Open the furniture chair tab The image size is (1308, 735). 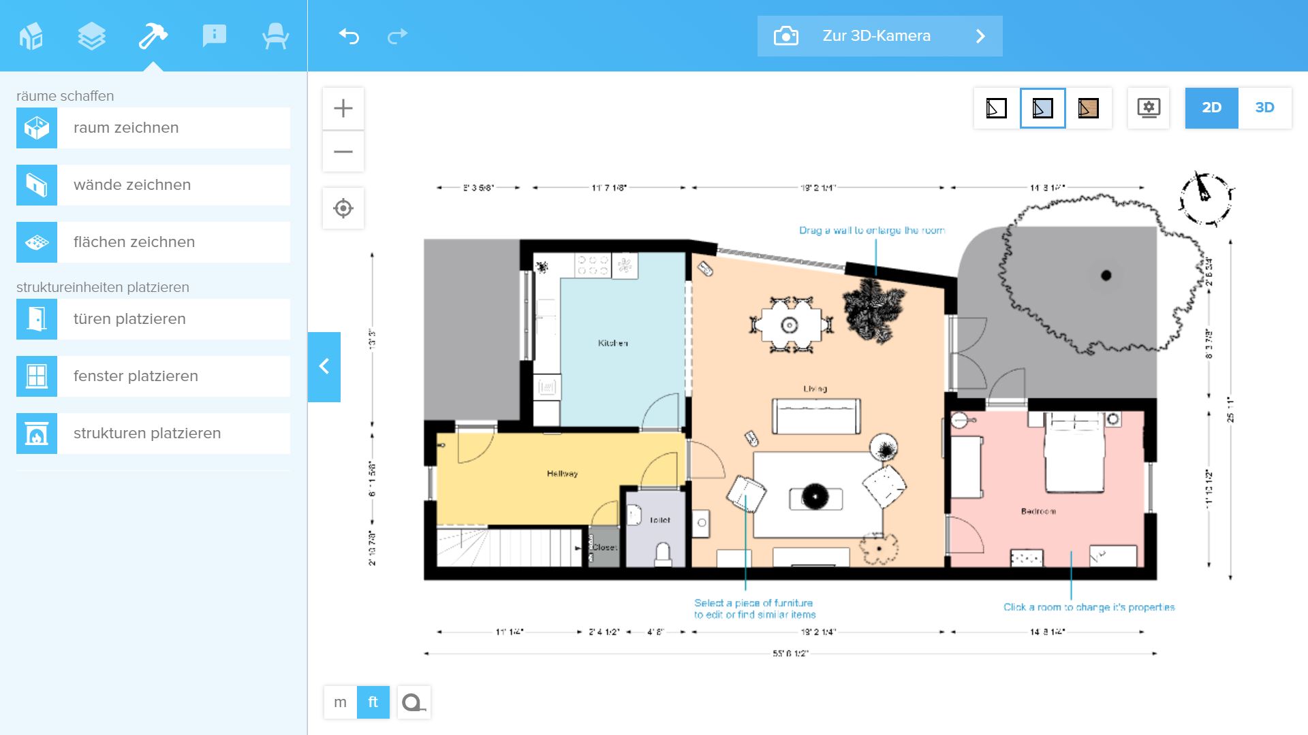(x=275, y=36)
